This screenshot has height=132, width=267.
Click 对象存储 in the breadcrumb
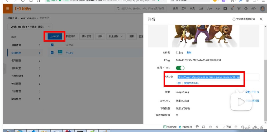tap(12, 18)
